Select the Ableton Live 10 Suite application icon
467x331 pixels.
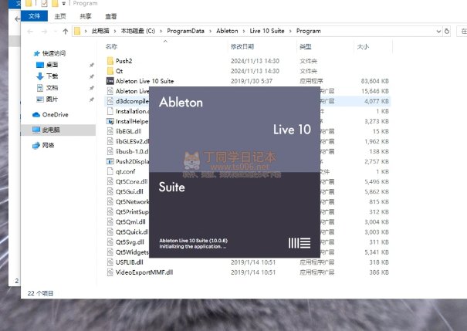click(x=110, y=81)
